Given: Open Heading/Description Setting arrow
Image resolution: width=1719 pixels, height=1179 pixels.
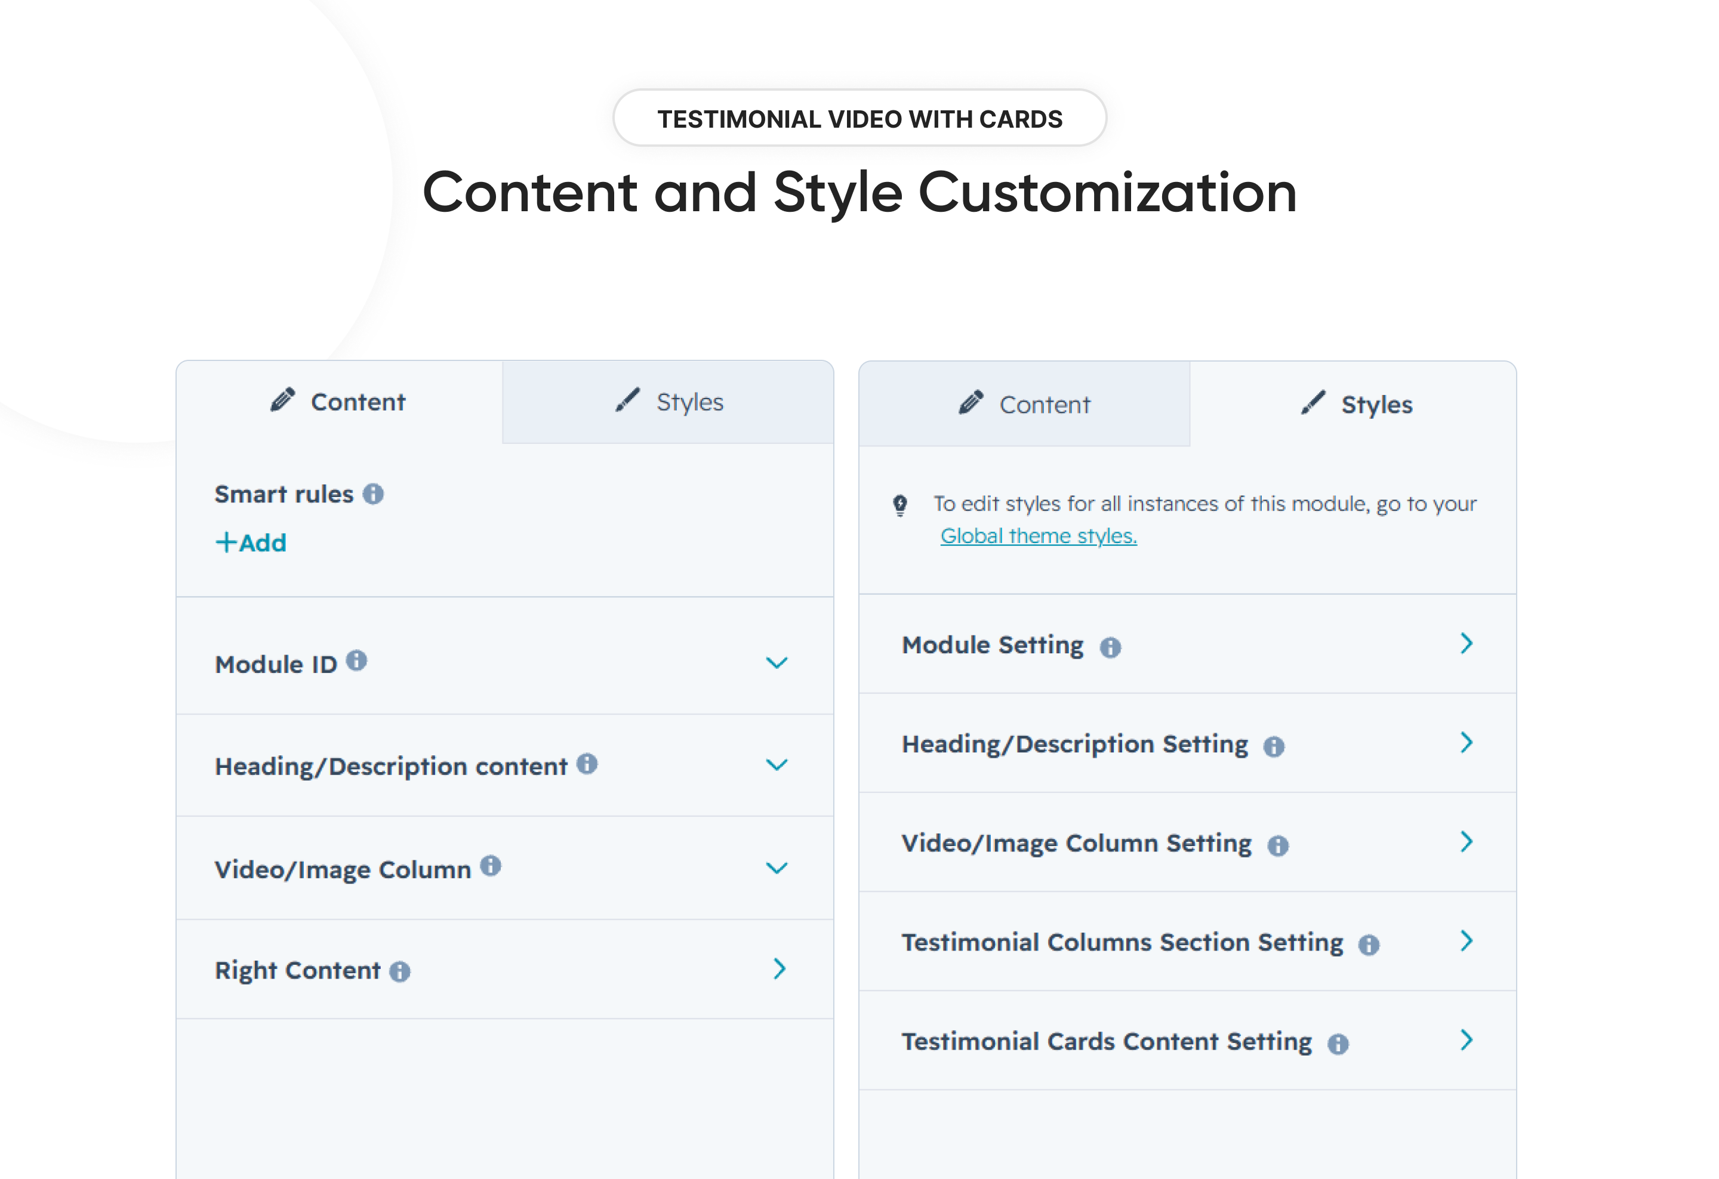Looking at the screenshot, I should click(x=1467, y=742).
